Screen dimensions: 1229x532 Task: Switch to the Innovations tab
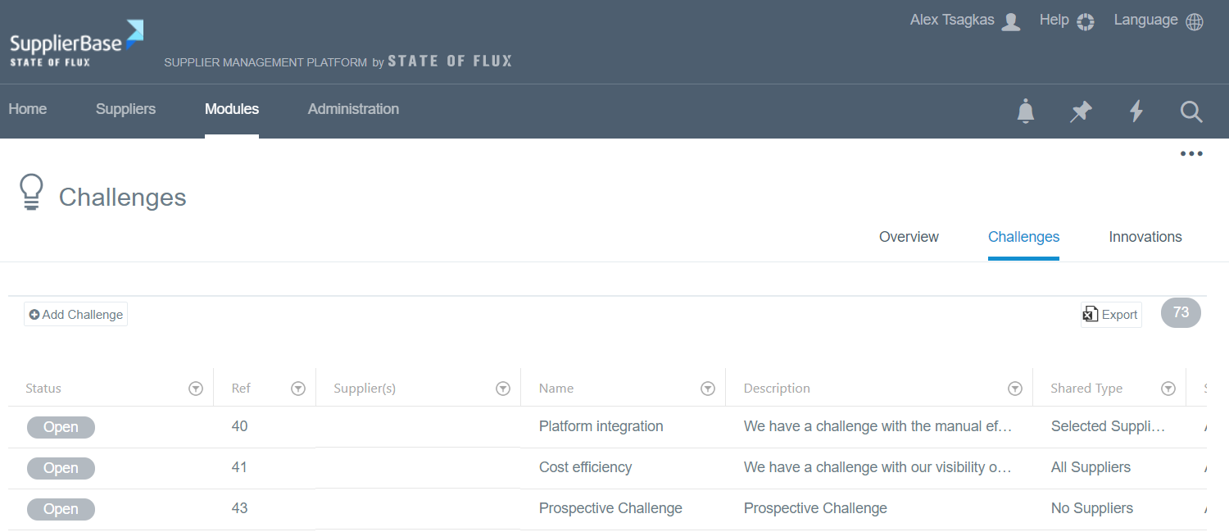[x=1145, y=237]
